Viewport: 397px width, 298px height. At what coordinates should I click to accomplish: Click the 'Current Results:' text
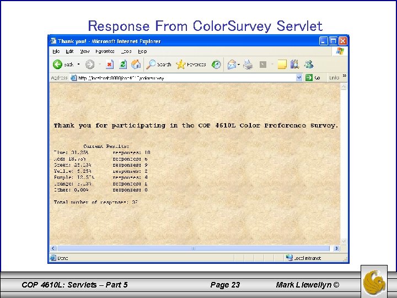click(x=106, y=146)
